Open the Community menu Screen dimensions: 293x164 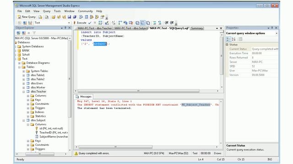point(86,11)
